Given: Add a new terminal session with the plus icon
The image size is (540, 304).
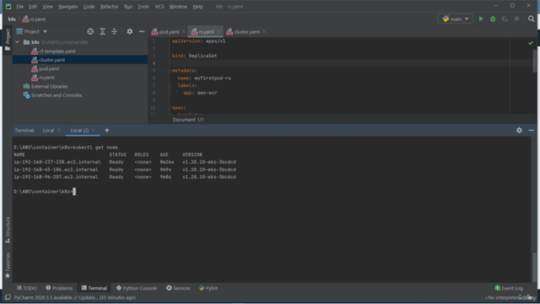Looking at the screenshot, I should (x=107, y=130).
